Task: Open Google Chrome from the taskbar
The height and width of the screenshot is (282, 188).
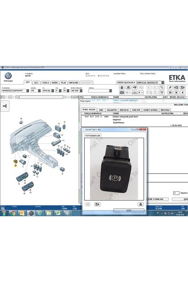Action: click(13, 213)
